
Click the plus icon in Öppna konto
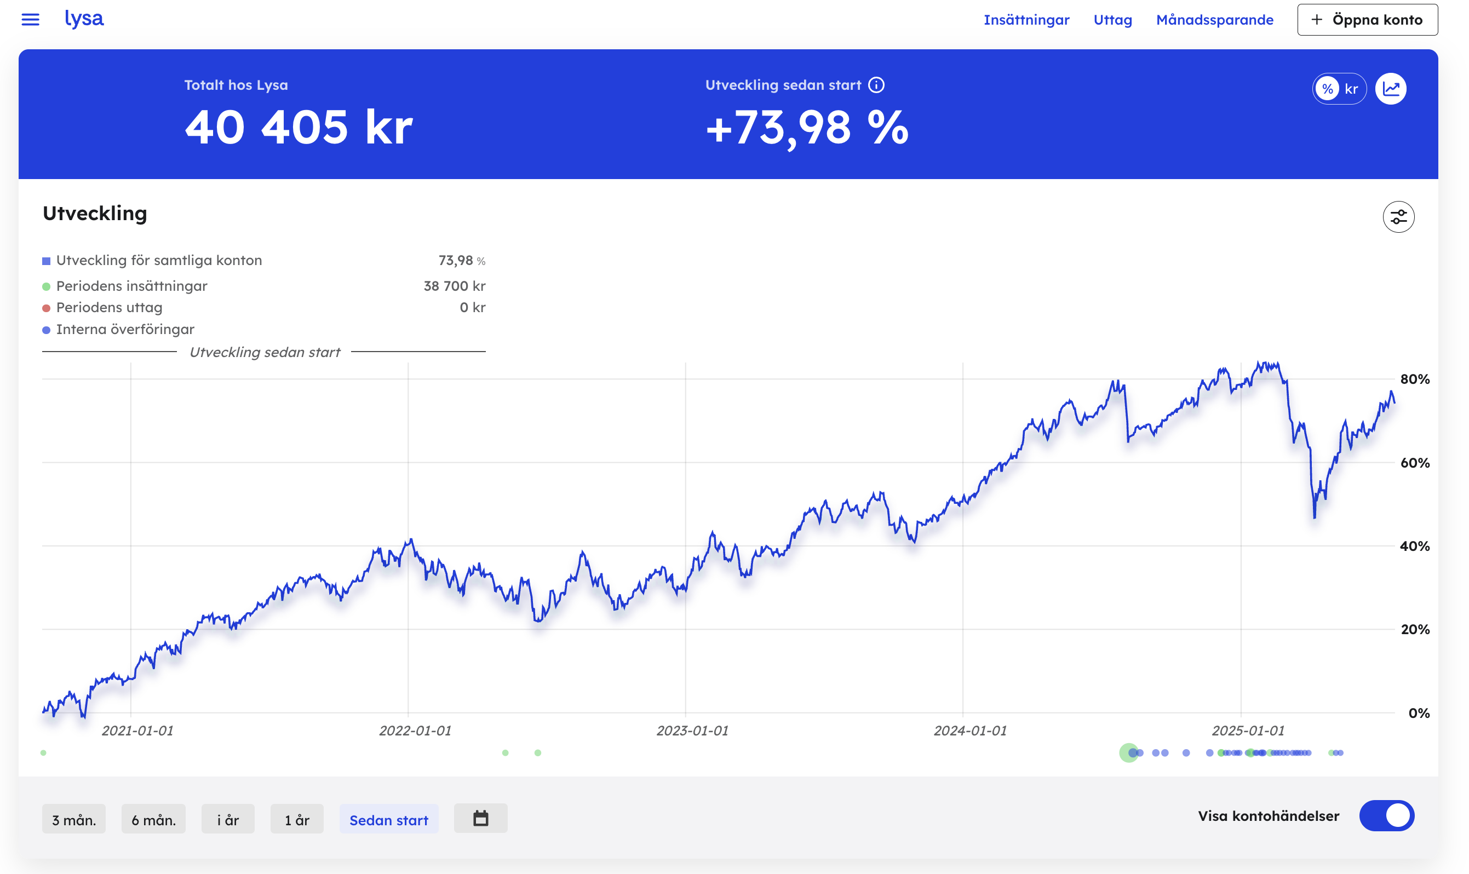point(1316,19)
